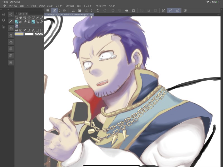This screenshot has height=167, width=223.
Task: Expand the stepper beside touch gesture button
Action: click(x=60, y=10)
